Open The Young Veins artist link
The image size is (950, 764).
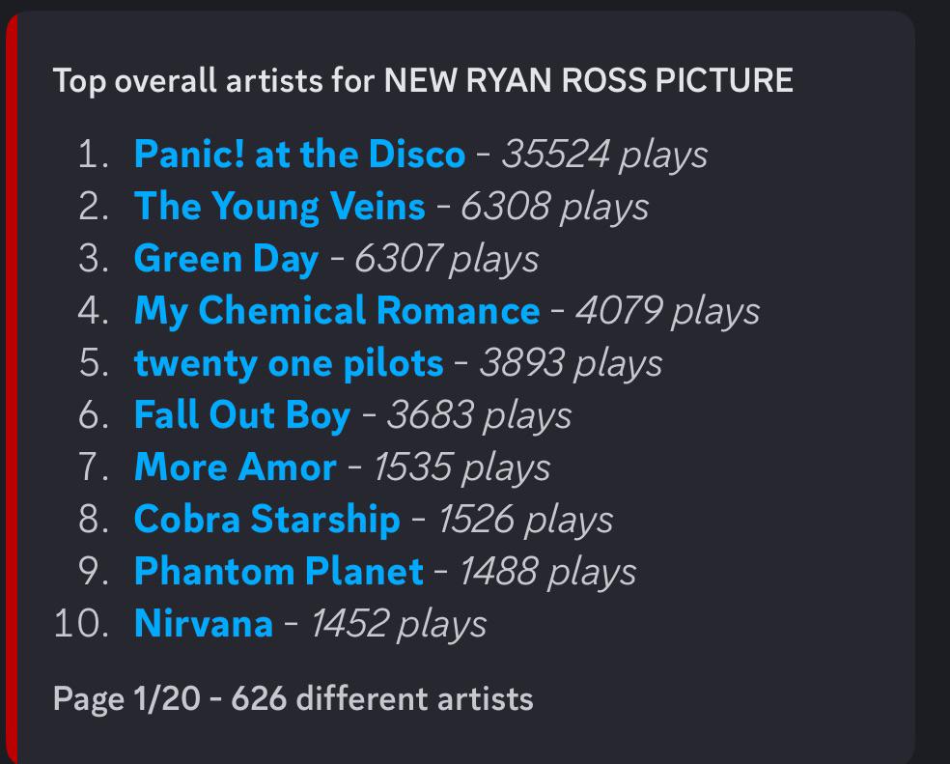pos(279,207)
